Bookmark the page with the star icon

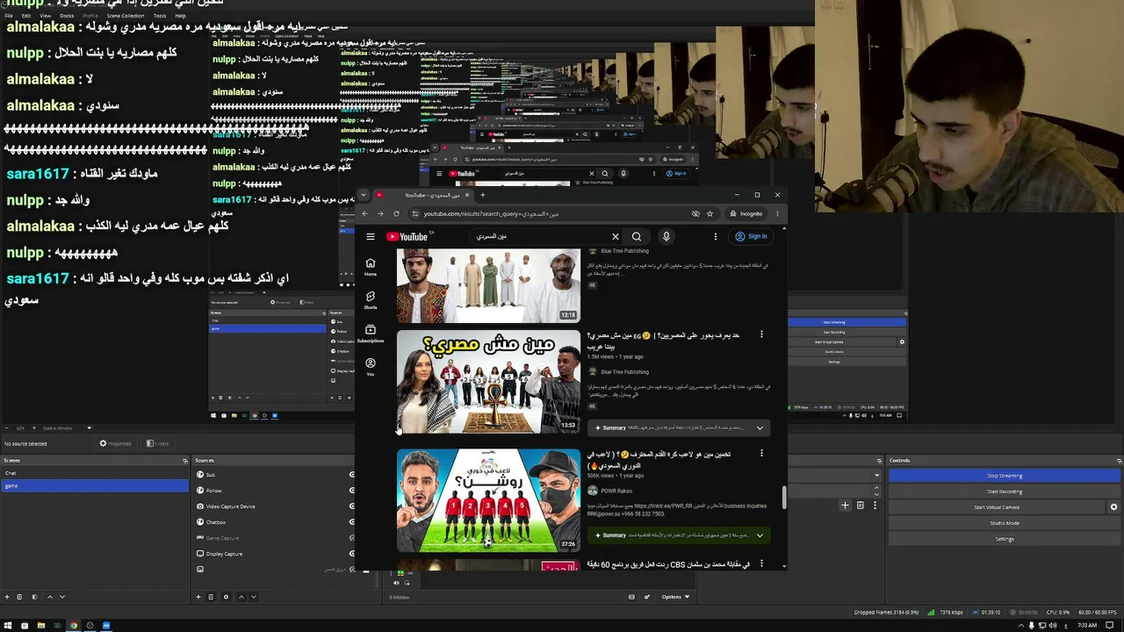point(710,213)
